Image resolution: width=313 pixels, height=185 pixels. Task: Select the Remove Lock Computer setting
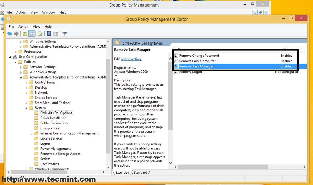point(235,61)
